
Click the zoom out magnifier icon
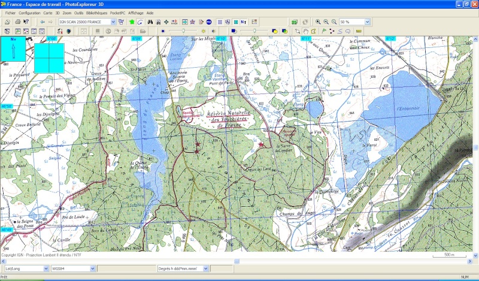pyautogui.click(x=326, y=22)
